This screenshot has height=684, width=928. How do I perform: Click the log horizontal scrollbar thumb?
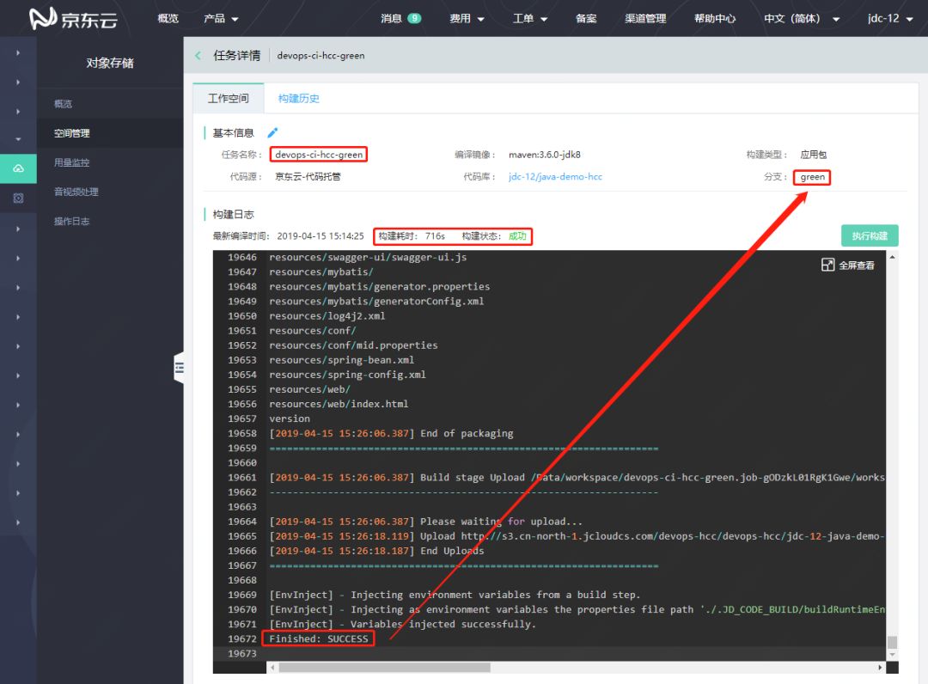385,668
